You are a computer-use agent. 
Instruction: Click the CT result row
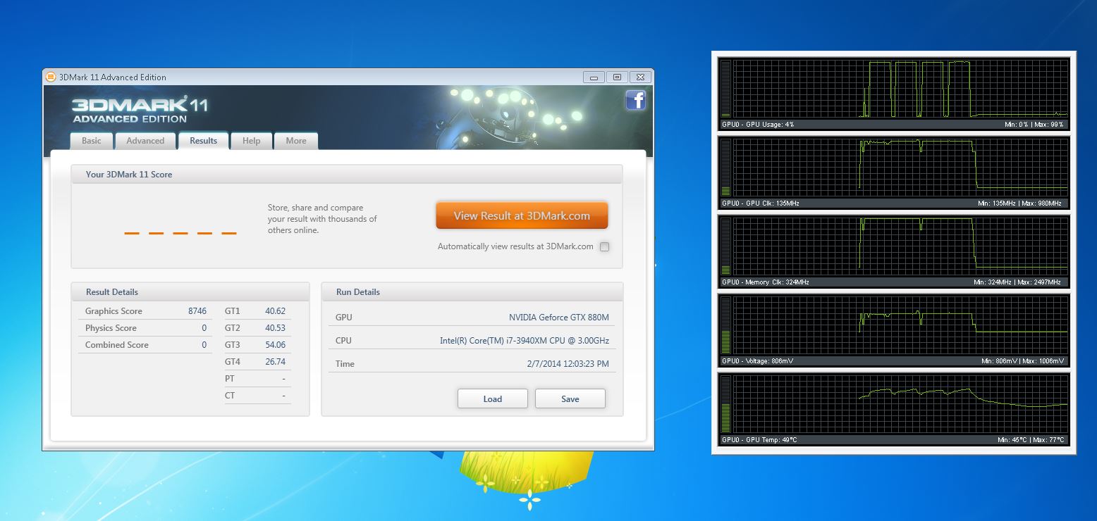coord(257,396)
